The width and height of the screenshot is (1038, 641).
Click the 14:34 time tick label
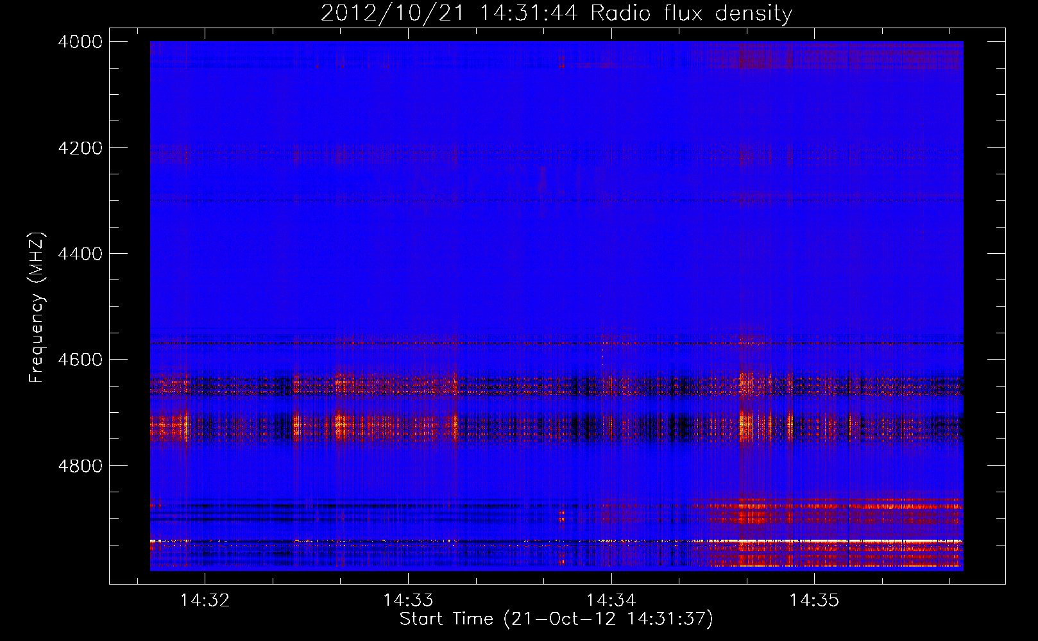click(611, 600)
